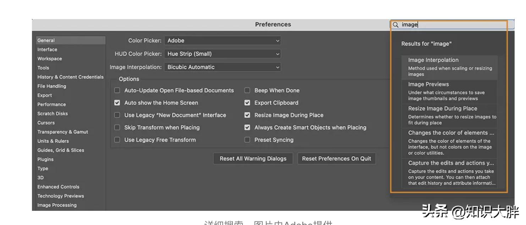Open the Image Processing category

[57, 205]
